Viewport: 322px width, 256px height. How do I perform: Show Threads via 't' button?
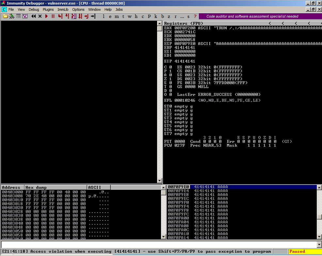(123, 16)
